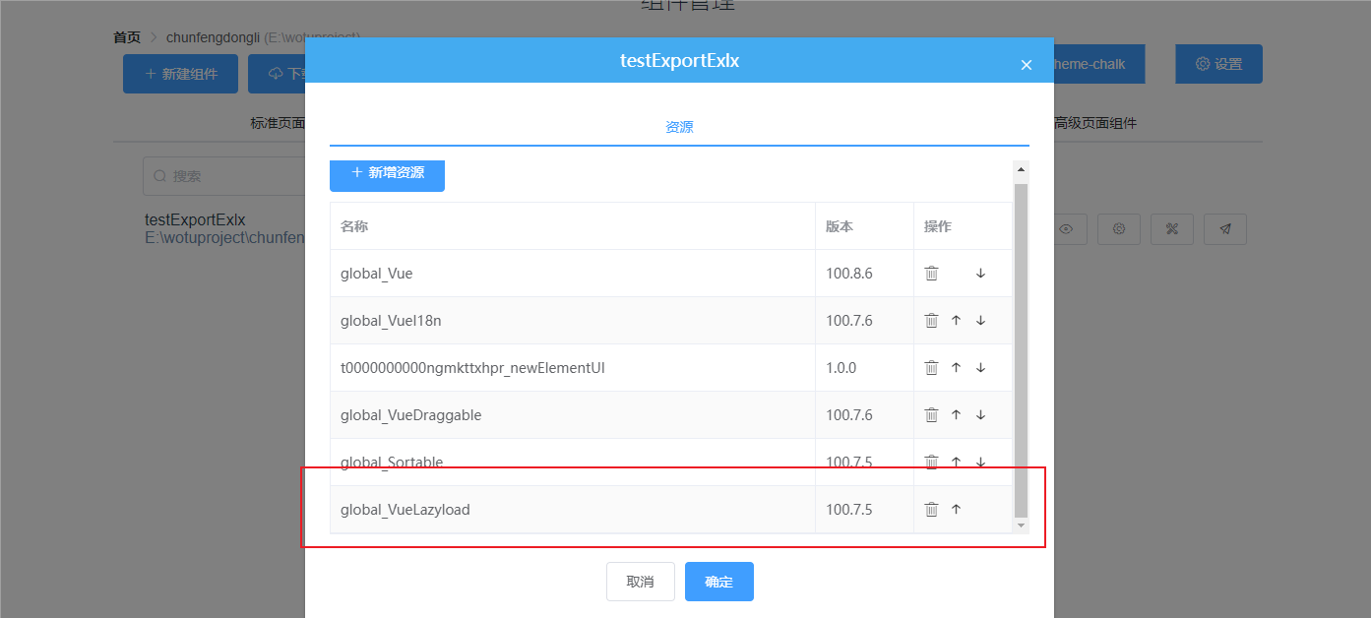Select the global_VueLazyload name cell
Image resolution: width=1371 pixels, height=618 pixels.
coord(573,510)
